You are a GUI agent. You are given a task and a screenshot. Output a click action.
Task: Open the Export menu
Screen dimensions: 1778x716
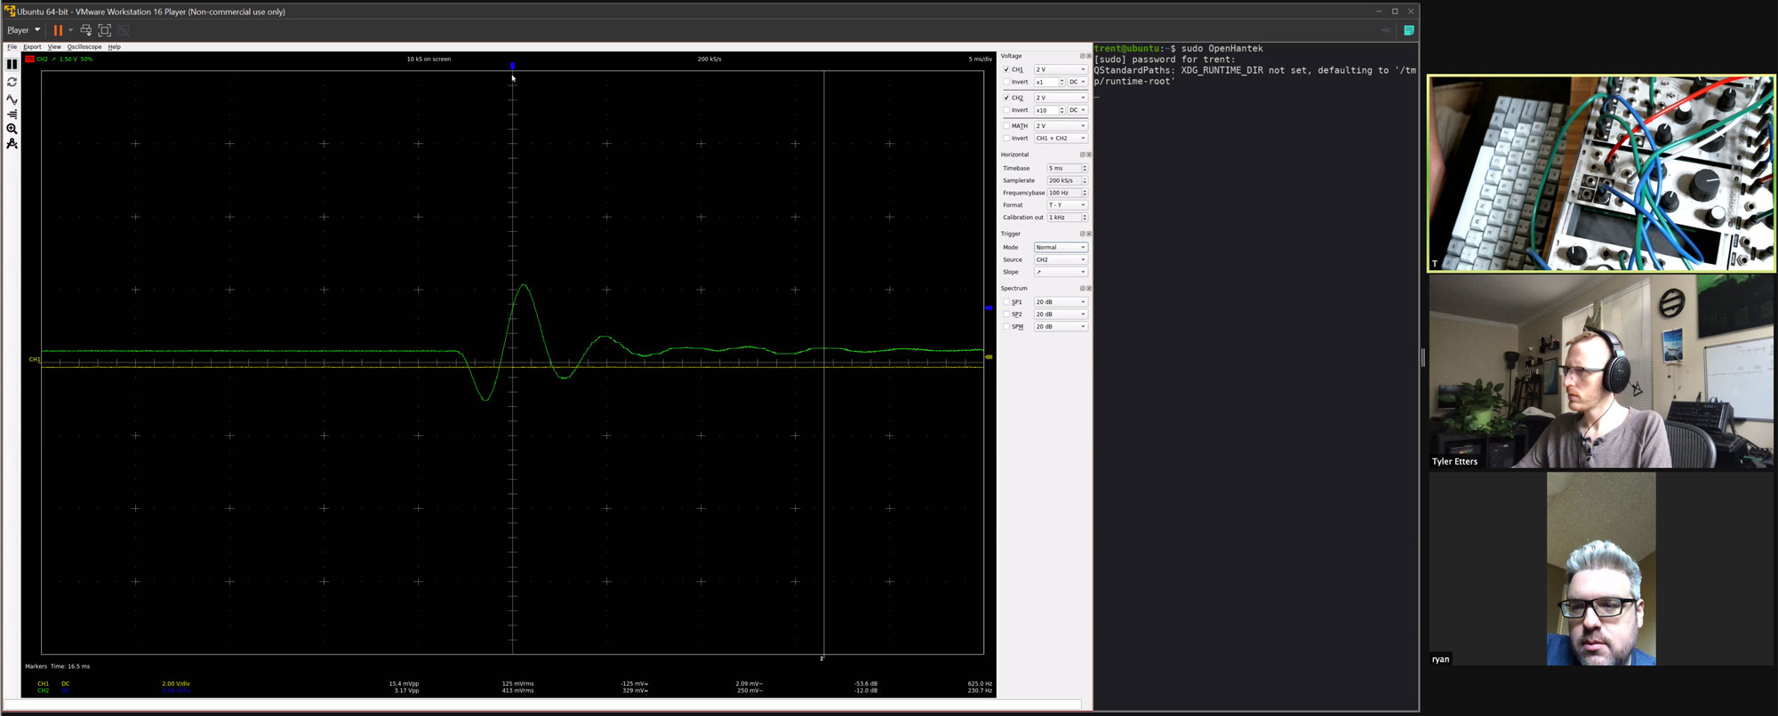tap(32, 47)
